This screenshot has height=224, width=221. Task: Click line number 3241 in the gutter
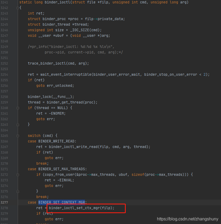tap(4, 2)
